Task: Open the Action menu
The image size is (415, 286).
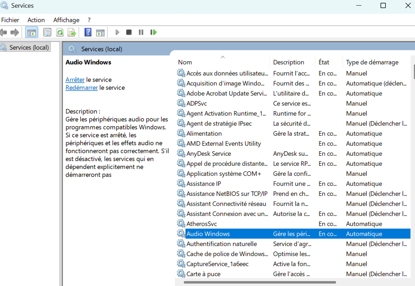Action: coord(36,20)
